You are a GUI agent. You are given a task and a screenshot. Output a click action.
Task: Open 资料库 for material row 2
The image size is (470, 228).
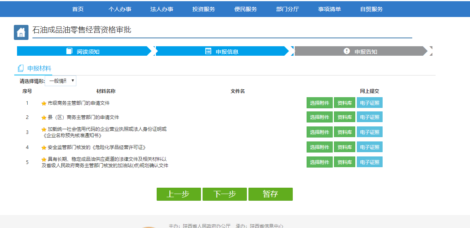tap(344, 117)
